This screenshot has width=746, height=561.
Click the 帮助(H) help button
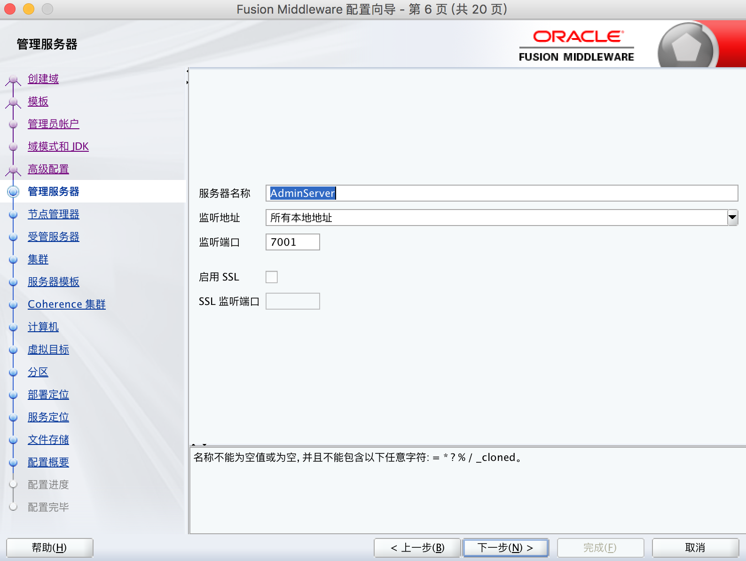click(49, 548)
